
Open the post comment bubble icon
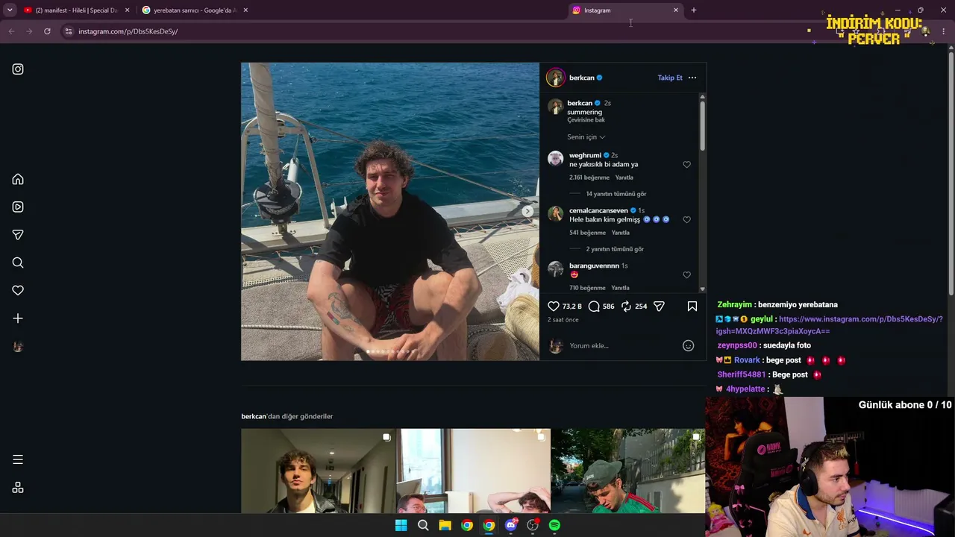(x=594, y=306)
